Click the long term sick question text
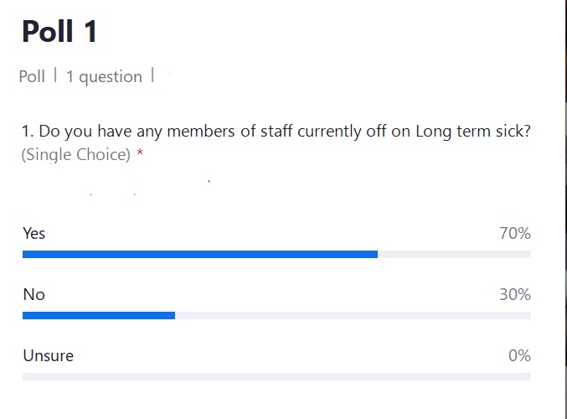Viewport: 567px width, 419px height. click(x=276, y=131)
